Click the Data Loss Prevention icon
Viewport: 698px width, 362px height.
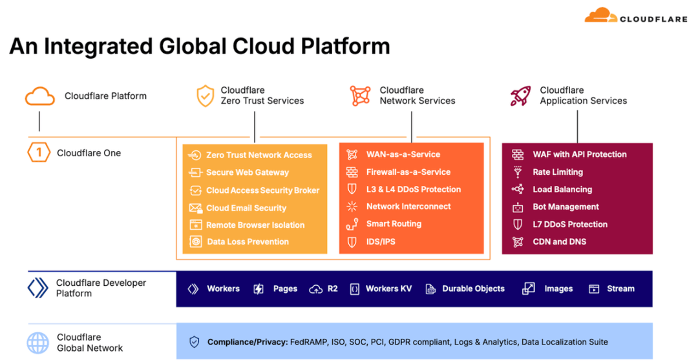click(x=195, y=241)
